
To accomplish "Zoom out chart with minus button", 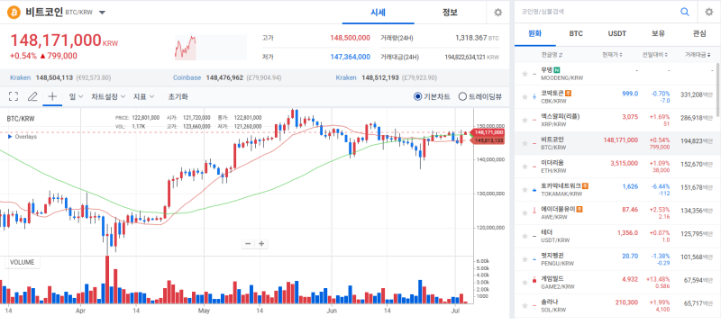I will 248,243.
